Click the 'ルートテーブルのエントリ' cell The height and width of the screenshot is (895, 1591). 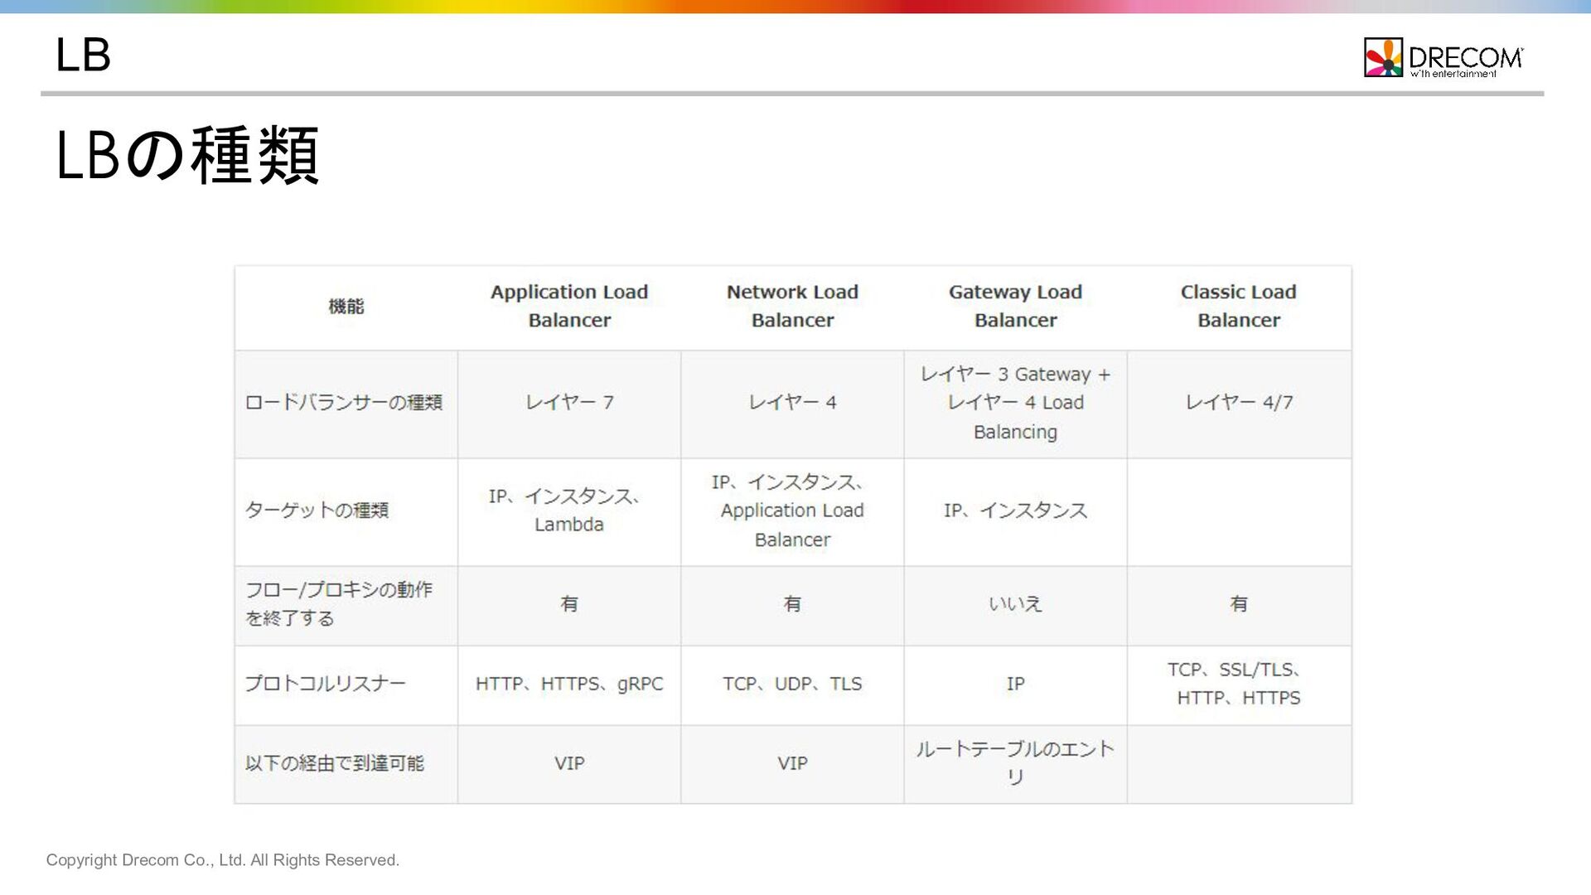point(1015,763)
